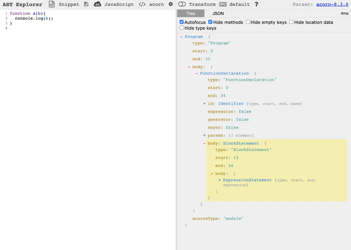Screen dimensions: 351x250
Task: Enable Hide empty keys checkbox
Action: 248,22
